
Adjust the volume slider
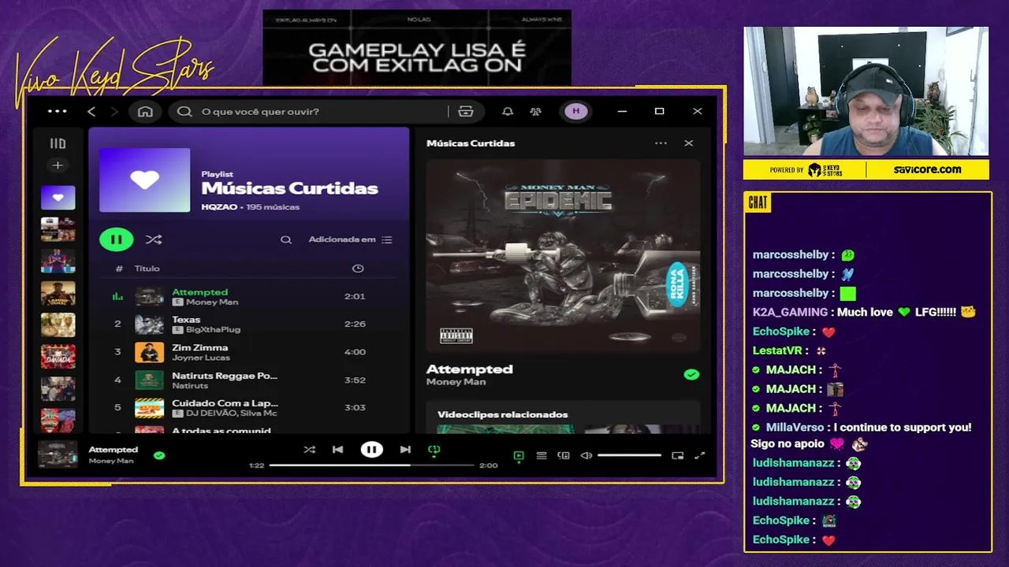629,455
